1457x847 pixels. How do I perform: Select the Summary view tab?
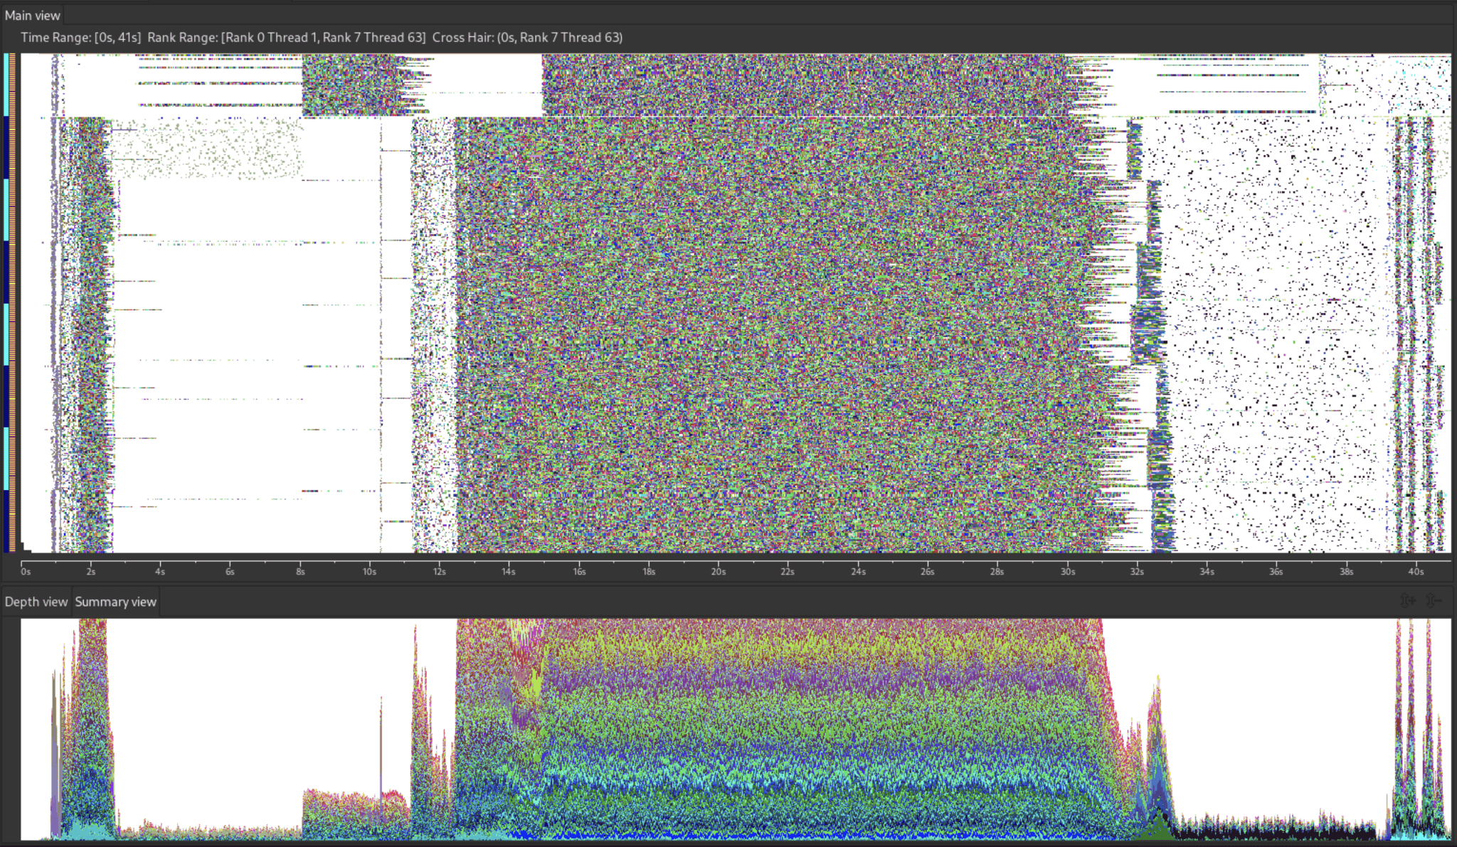(115, 602)
